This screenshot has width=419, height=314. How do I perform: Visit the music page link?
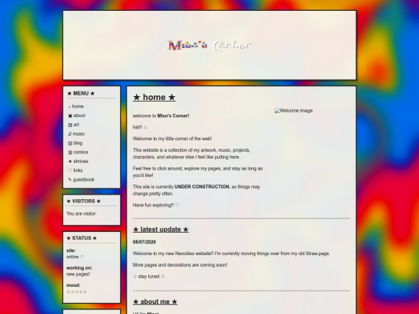coord(76,134)
